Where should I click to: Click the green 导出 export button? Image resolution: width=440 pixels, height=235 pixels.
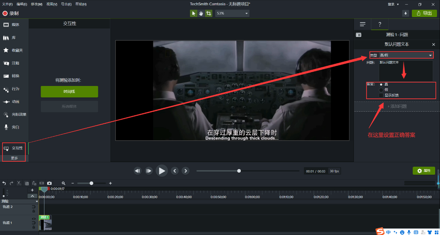click(x=424, y=13)
